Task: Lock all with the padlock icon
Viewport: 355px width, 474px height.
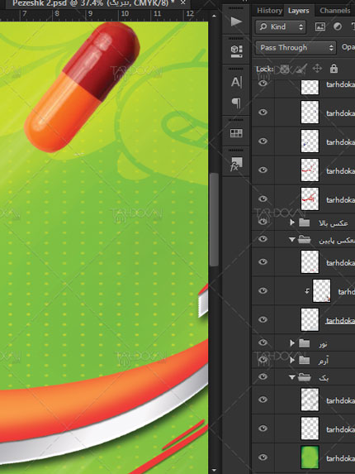Action: 334,69
